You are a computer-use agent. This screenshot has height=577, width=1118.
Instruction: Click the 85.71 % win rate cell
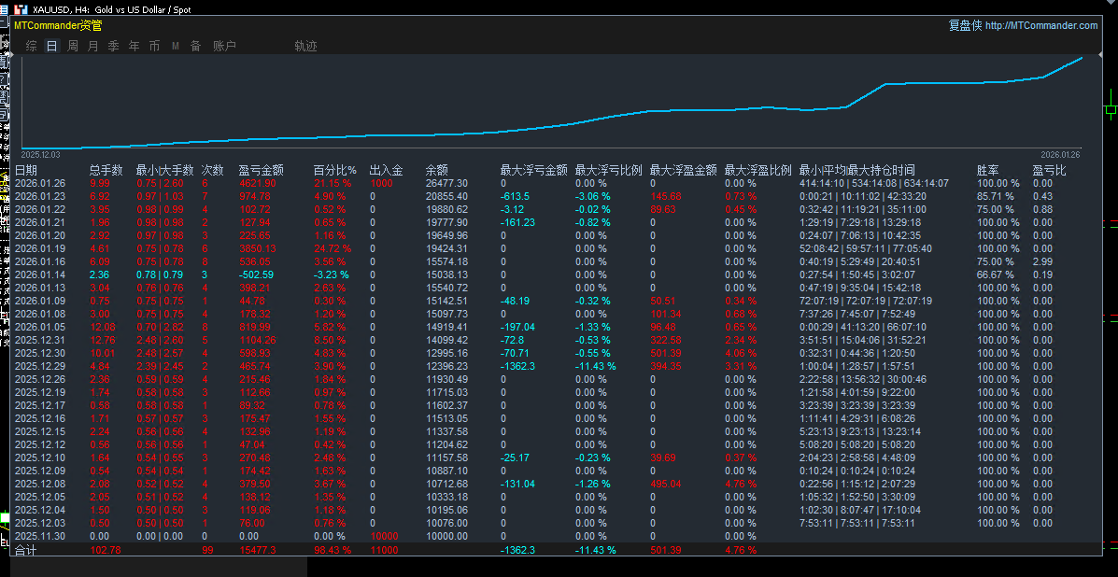click(996, 196)
